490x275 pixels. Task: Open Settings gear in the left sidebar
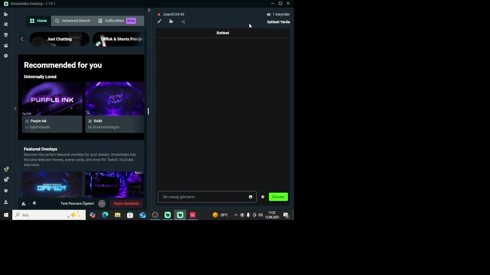6,191
